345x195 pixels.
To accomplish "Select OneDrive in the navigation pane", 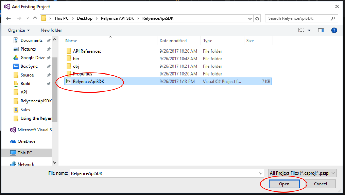I will pyautogui.click(x=27, y=141).
